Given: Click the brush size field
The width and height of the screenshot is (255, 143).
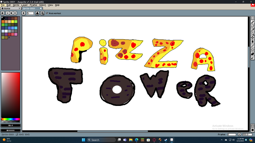Looking at the screenshot, I should click(x=30, y=13).
